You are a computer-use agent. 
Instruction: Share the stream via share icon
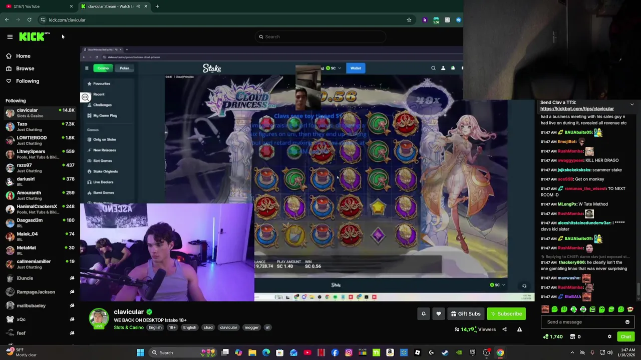click(x=504, y=329)
